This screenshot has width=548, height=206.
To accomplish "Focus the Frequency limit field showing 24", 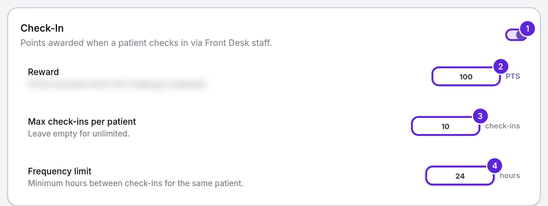I will 460,176.
